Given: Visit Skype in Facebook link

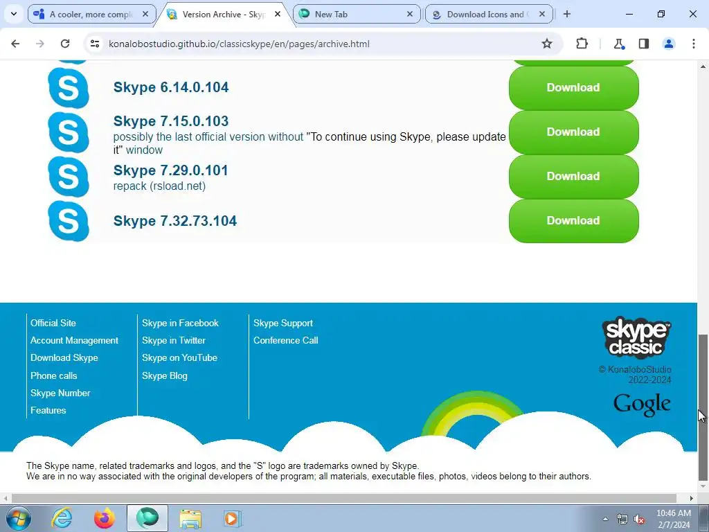Looking at the screenshot, I should 181,323.
